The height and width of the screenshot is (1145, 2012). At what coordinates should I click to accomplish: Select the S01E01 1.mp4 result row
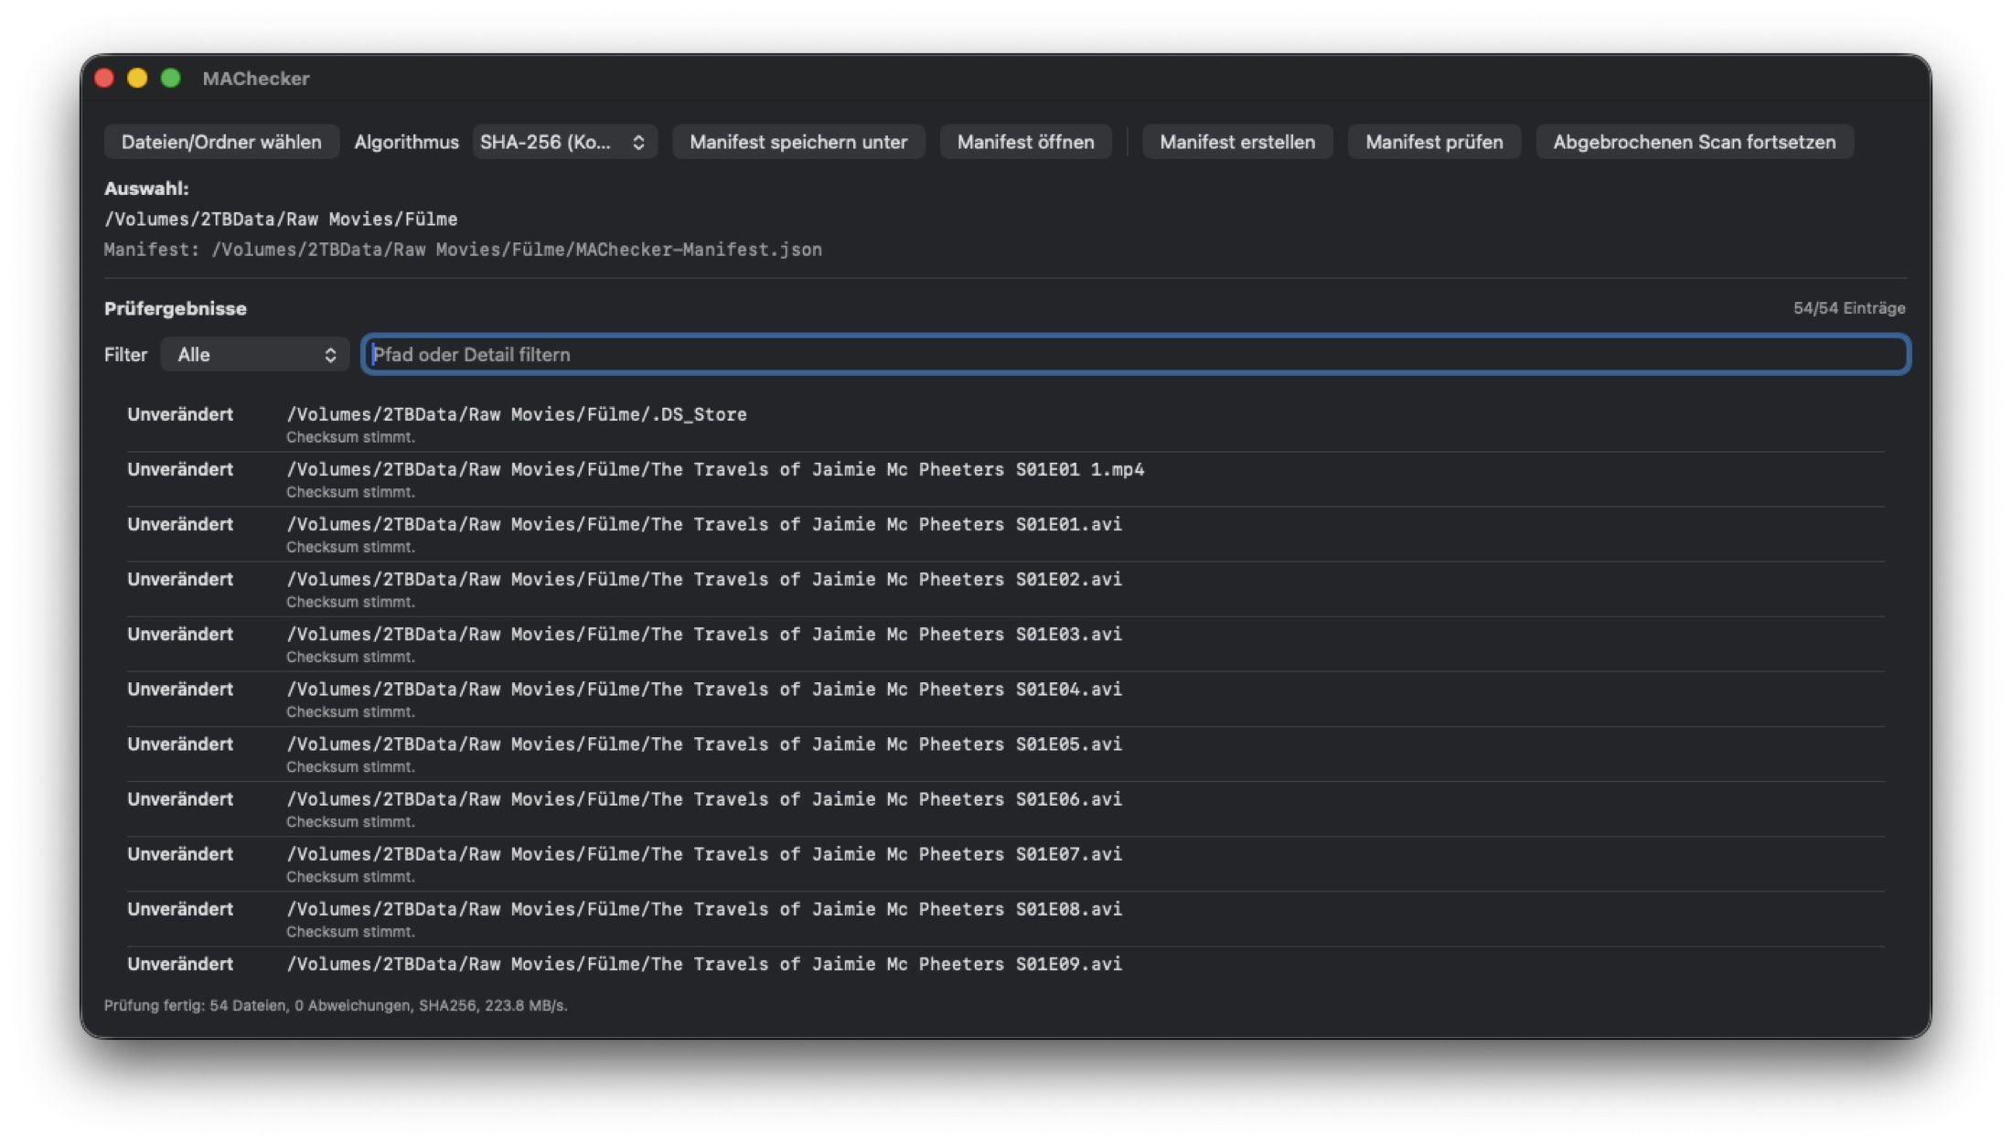click(x=1005, y=479)
